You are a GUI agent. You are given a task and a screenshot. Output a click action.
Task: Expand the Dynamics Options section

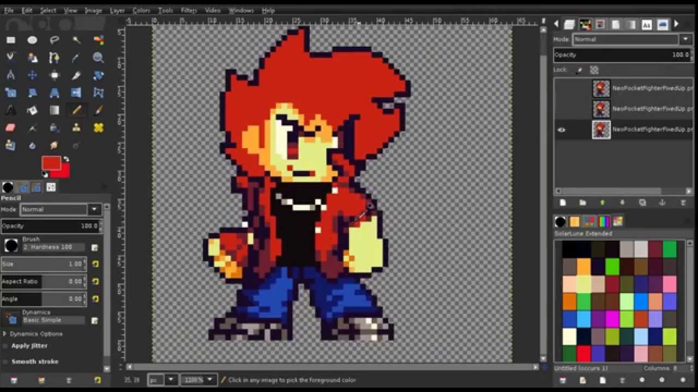[x=5, y=334]
